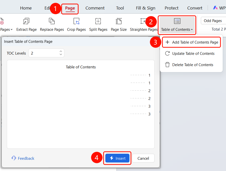Collapse the Table of Contents dropdown arrow
The width and height of the screenshot is (226, 171).
(192, 30)
